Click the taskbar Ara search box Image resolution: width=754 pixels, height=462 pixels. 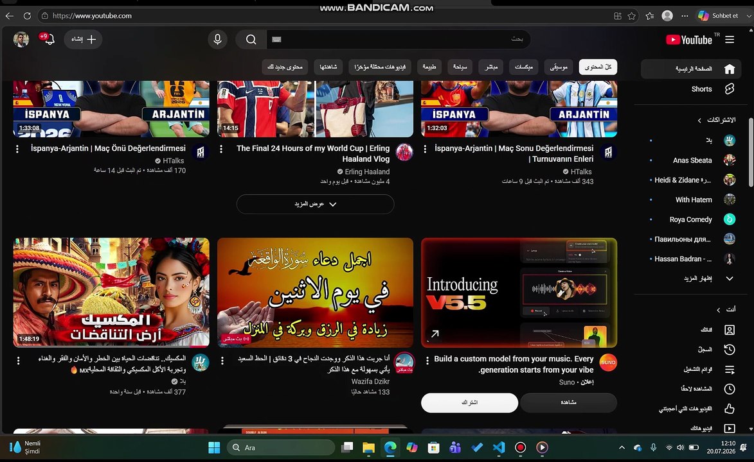(280, 448)
